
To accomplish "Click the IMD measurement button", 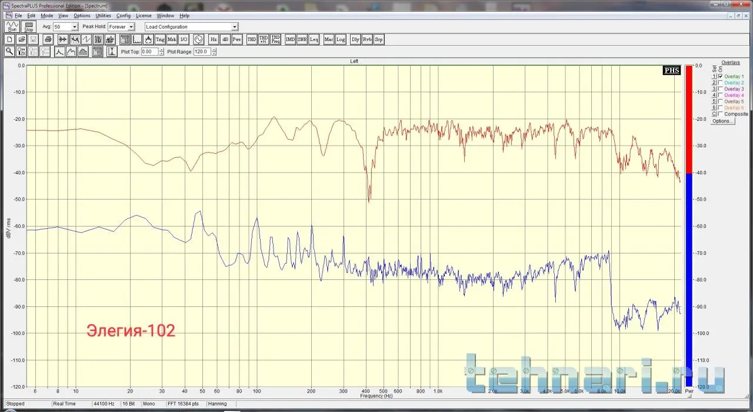I will pyautogui.click(x=291, y=39).
